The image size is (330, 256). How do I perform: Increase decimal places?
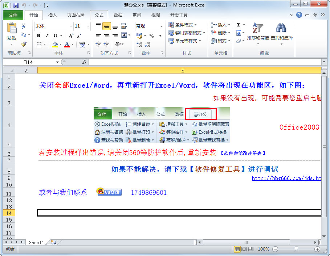[x=139, y=44]
